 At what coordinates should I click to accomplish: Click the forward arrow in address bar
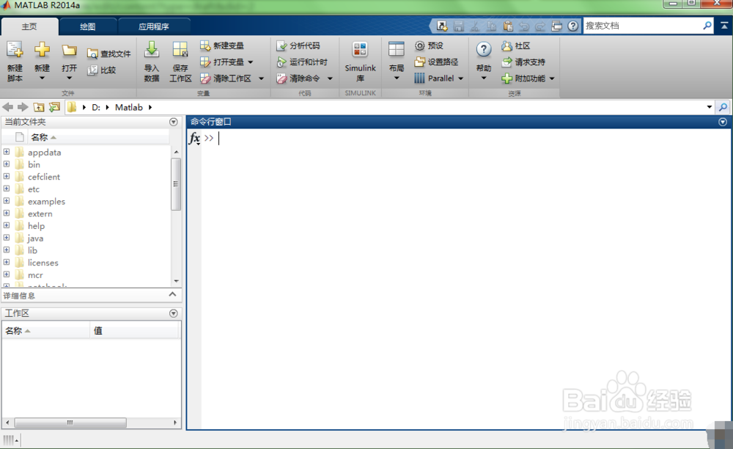point(23,107)
